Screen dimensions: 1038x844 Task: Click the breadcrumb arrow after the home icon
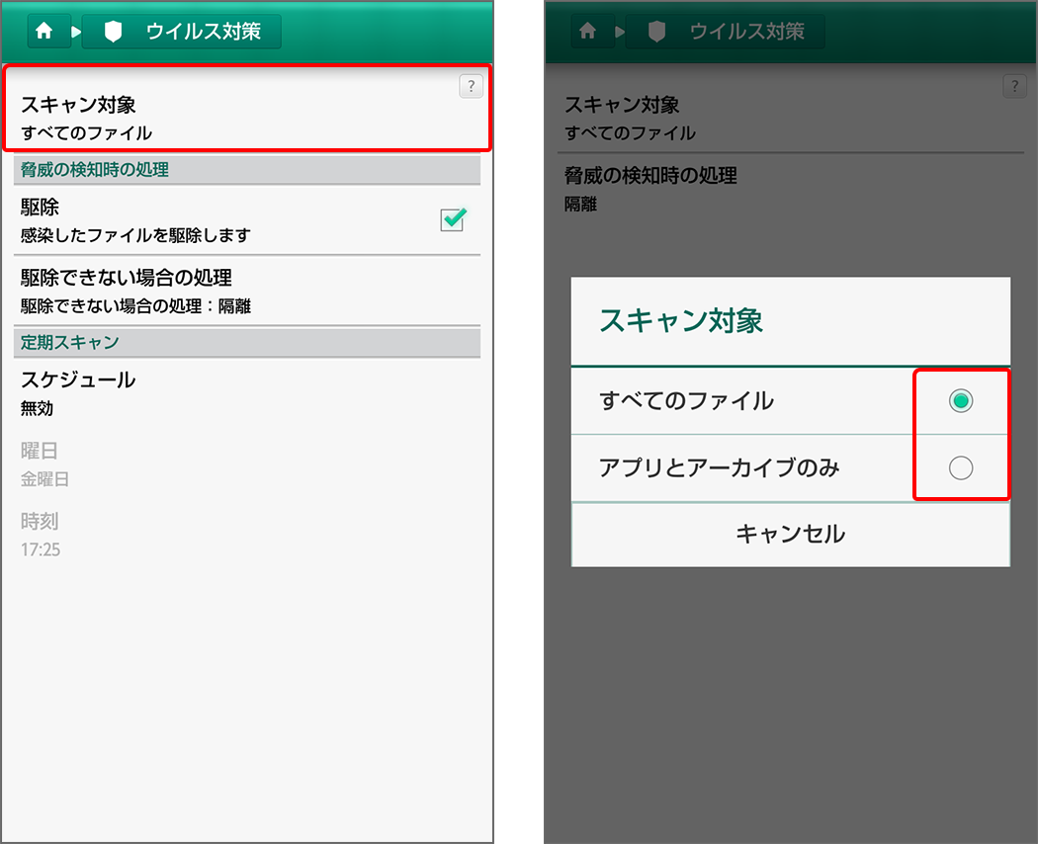point(76,31)
